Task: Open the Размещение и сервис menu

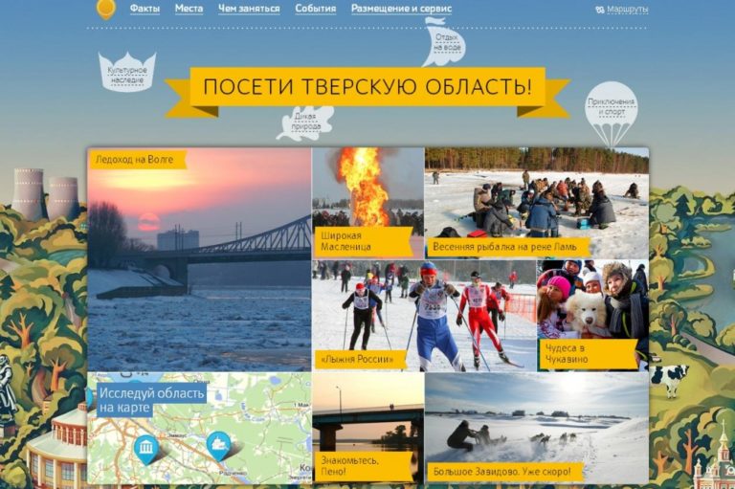Action: point(401,9)
